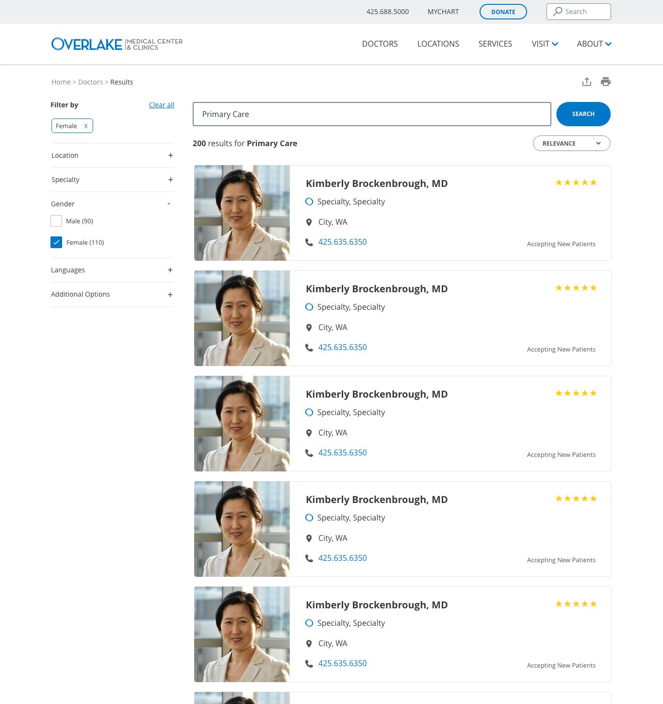Uncheck the Female (110) gender checkbox

[x=56, y=242]
